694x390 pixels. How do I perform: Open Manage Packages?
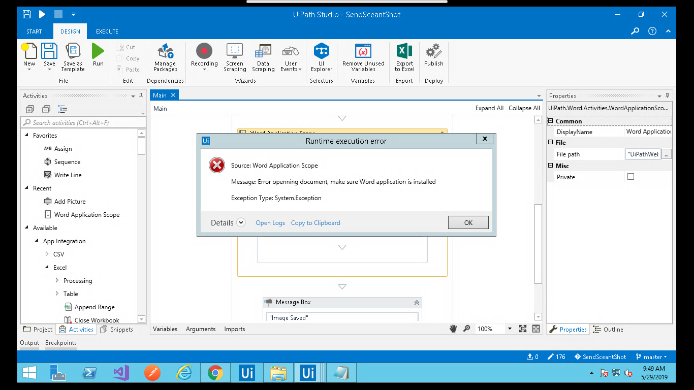point(165,57)
